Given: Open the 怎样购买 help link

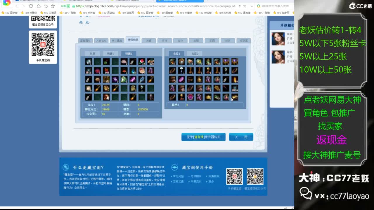Looking at the screenshot, I should pos(196,176).
